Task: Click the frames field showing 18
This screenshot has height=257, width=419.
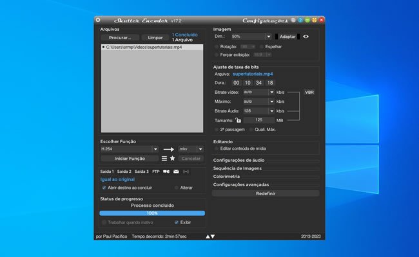Action: tap(270, 83)
